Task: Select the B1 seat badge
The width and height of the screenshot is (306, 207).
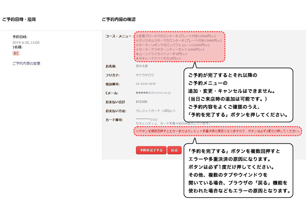Action: tap(16, 53)
